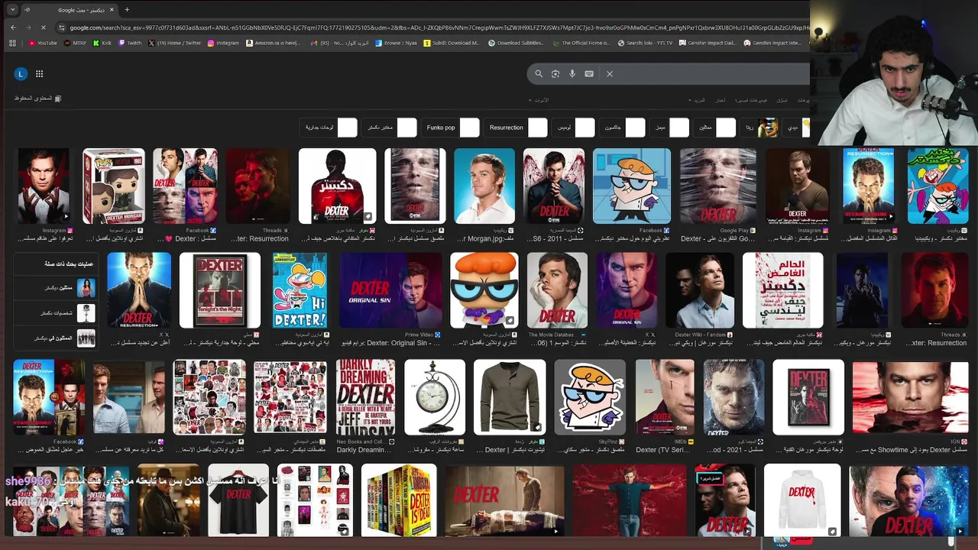Filter images by ميمز chip
This screenshot has height=550, width=978.
(669, 128)
